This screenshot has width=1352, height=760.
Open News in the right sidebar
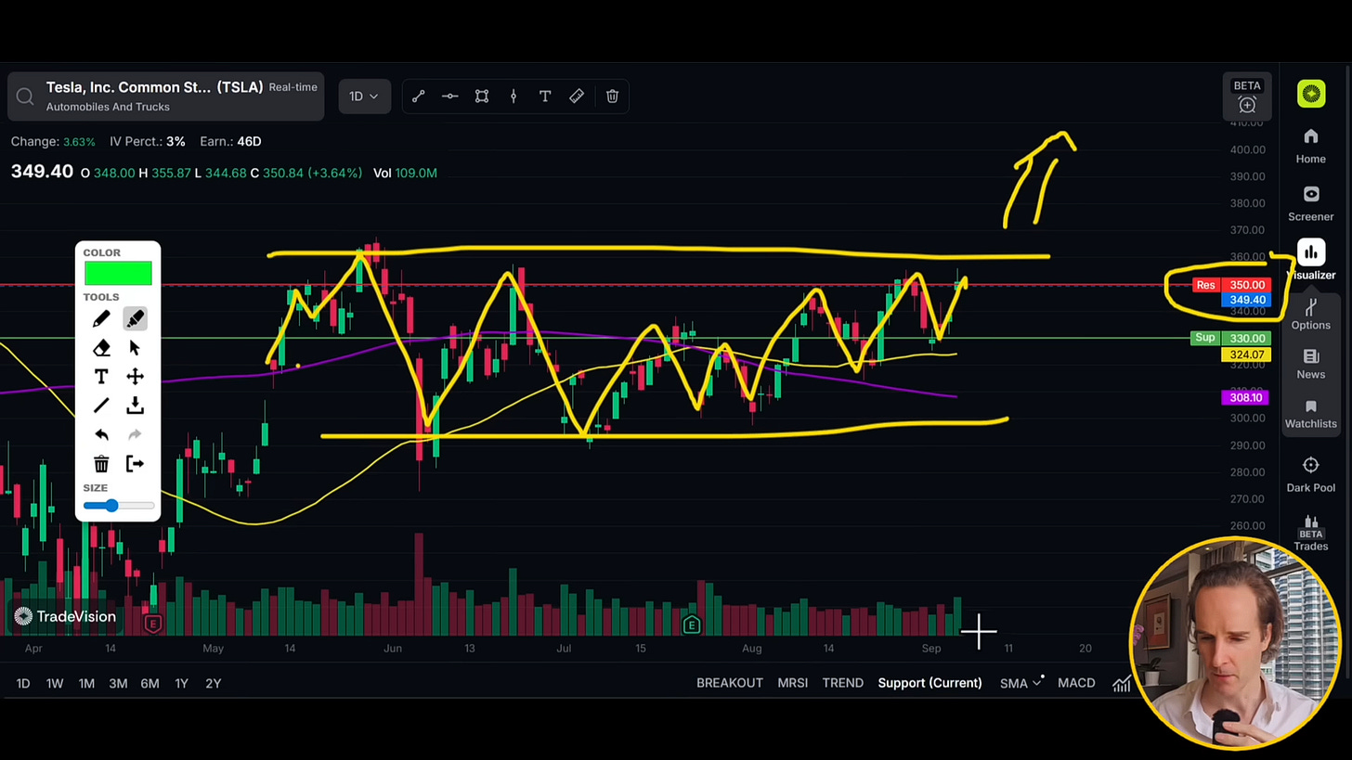(1310, 364)
